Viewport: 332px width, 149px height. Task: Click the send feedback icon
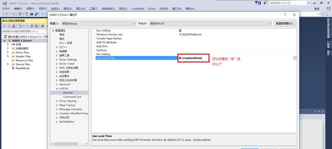(x=265, y=3)
